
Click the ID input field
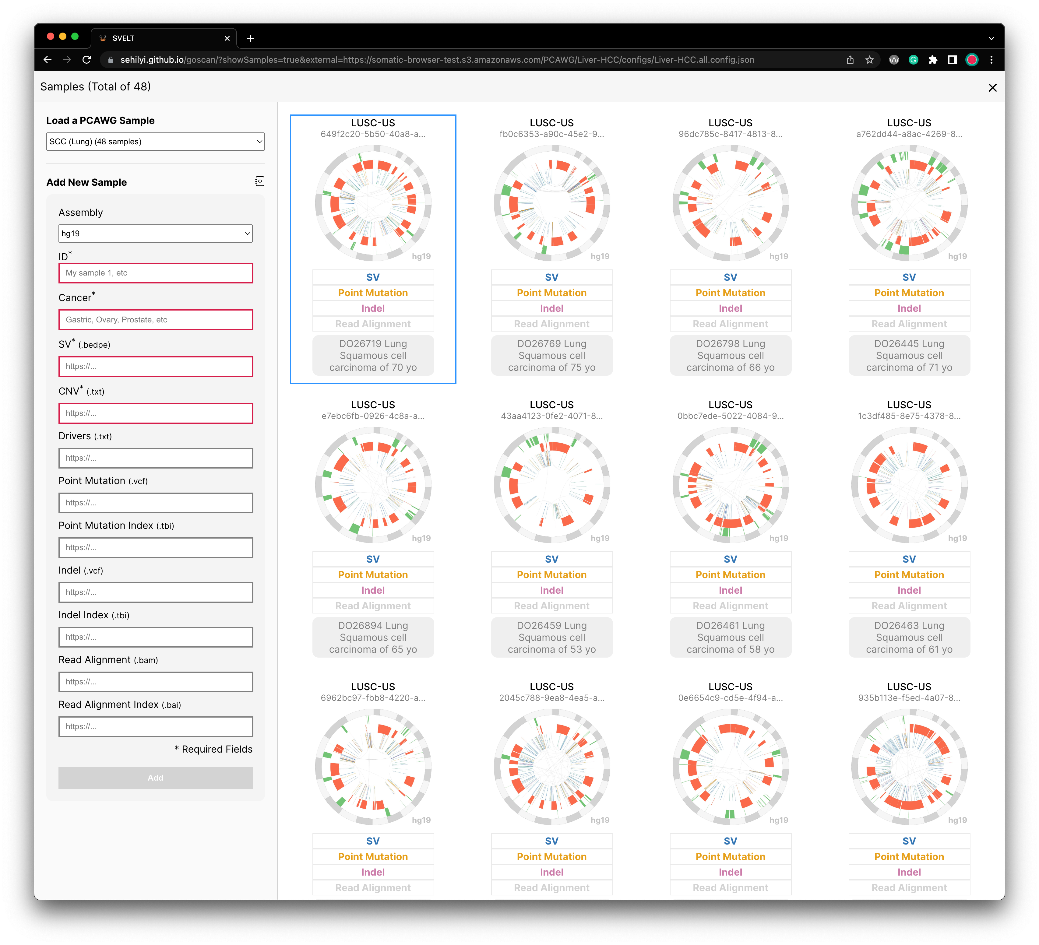(x=156, y=273)
